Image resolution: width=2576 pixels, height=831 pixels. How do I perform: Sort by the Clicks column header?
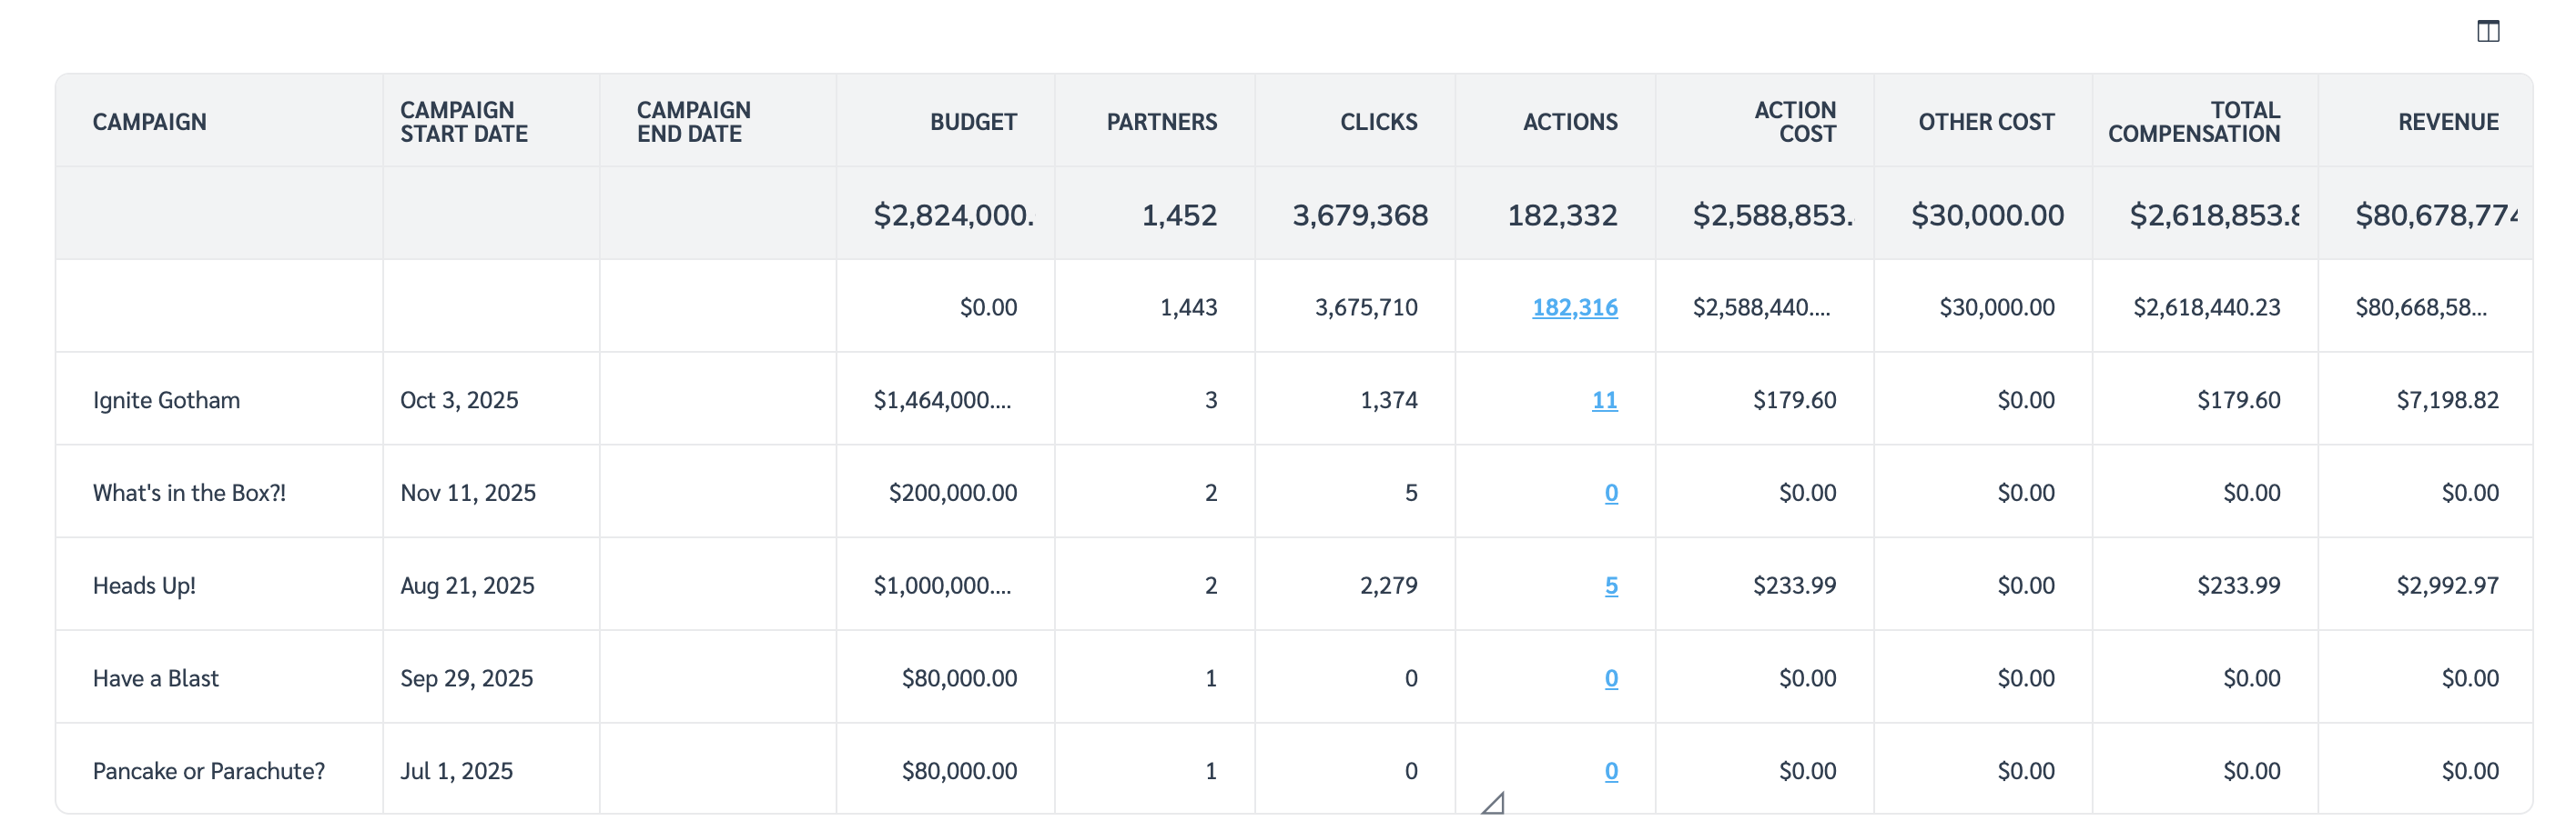click(1378, 122)
